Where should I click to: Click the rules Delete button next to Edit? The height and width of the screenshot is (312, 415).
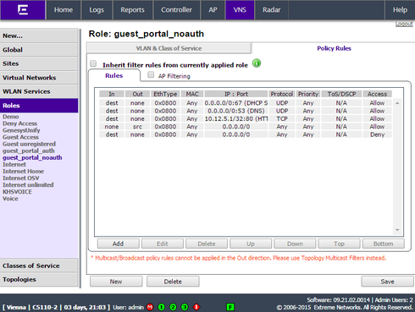click(x=207, y=244)
